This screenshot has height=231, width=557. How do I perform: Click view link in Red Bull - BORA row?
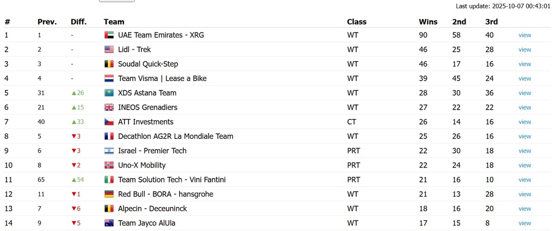525,194
